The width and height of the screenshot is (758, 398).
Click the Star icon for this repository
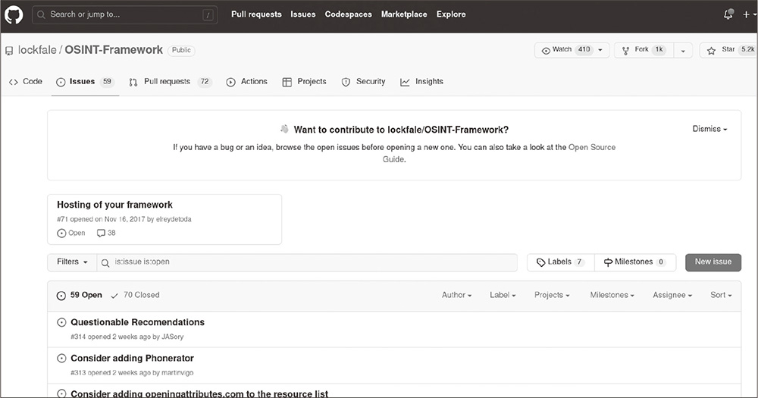point(711,51)
